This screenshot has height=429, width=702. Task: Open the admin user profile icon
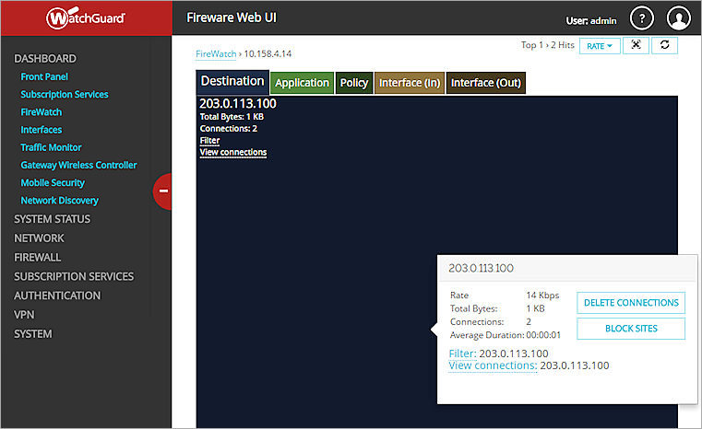pos(678,18)
